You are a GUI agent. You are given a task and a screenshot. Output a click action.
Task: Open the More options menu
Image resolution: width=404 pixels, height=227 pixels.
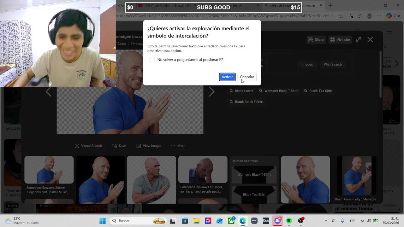click(x=178, y=146)
